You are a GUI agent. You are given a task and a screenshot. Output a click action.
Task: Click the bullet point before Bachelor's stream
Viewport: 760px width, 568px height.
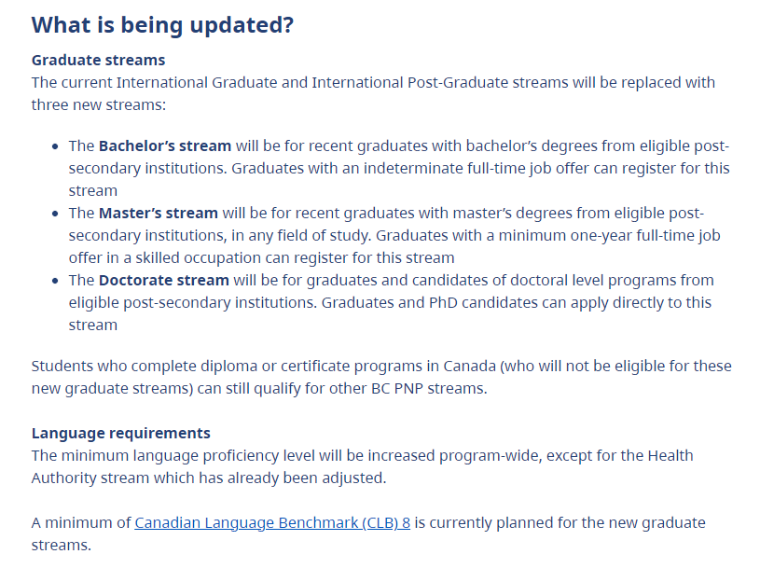pyautogui.click(x=55, y=146)
